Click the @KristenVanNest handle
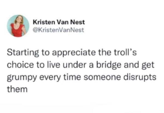Screen dimensions: 164x113 point(58,29)
